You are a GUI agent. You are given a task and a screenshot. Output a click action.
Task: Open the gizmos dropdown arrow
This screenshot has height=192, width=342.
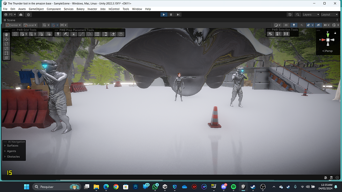click(x=338, y=25)
